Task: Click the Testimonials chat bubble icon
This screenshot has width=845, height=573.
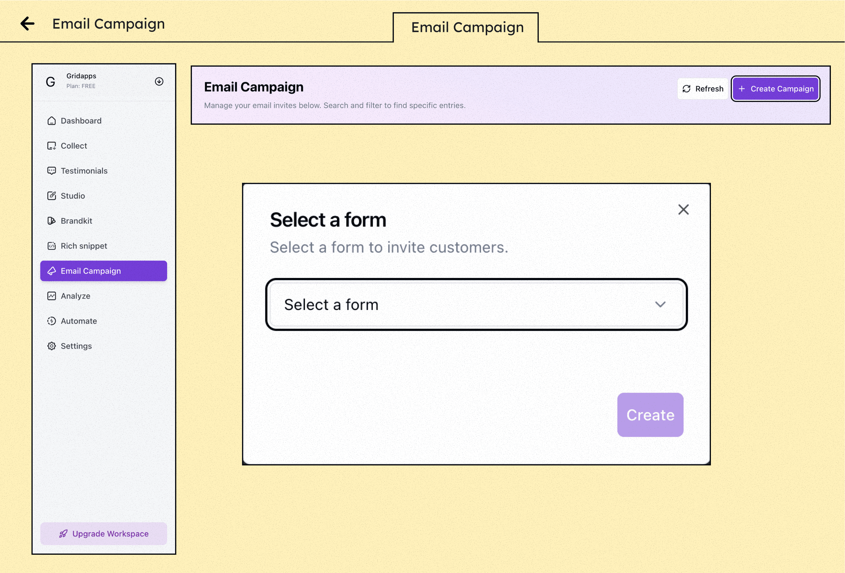Action: [52, 171]
